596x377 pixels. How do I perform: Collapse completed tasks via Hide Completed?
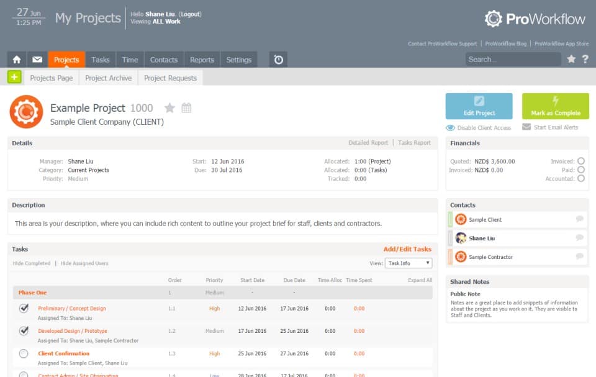(30, 263)
